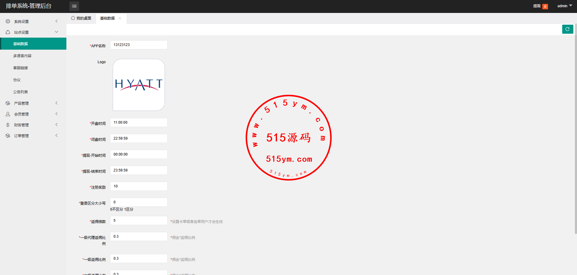Click the 系统设置 gear icon

coord(8,21)
